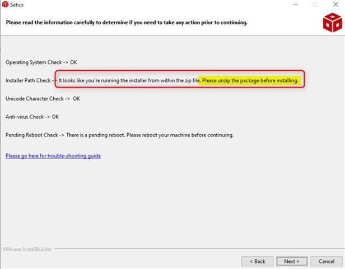The width and height of the screenshot is (345, 269).
Task: Click the 'Anti-virus Check -> OK' line
Action: click(x=32, y=117)
